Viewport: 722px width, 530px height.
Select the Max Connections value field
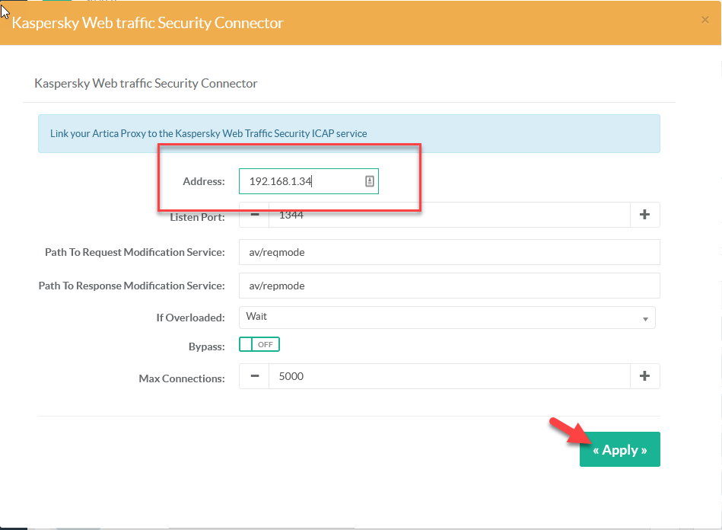coord(449,376)
